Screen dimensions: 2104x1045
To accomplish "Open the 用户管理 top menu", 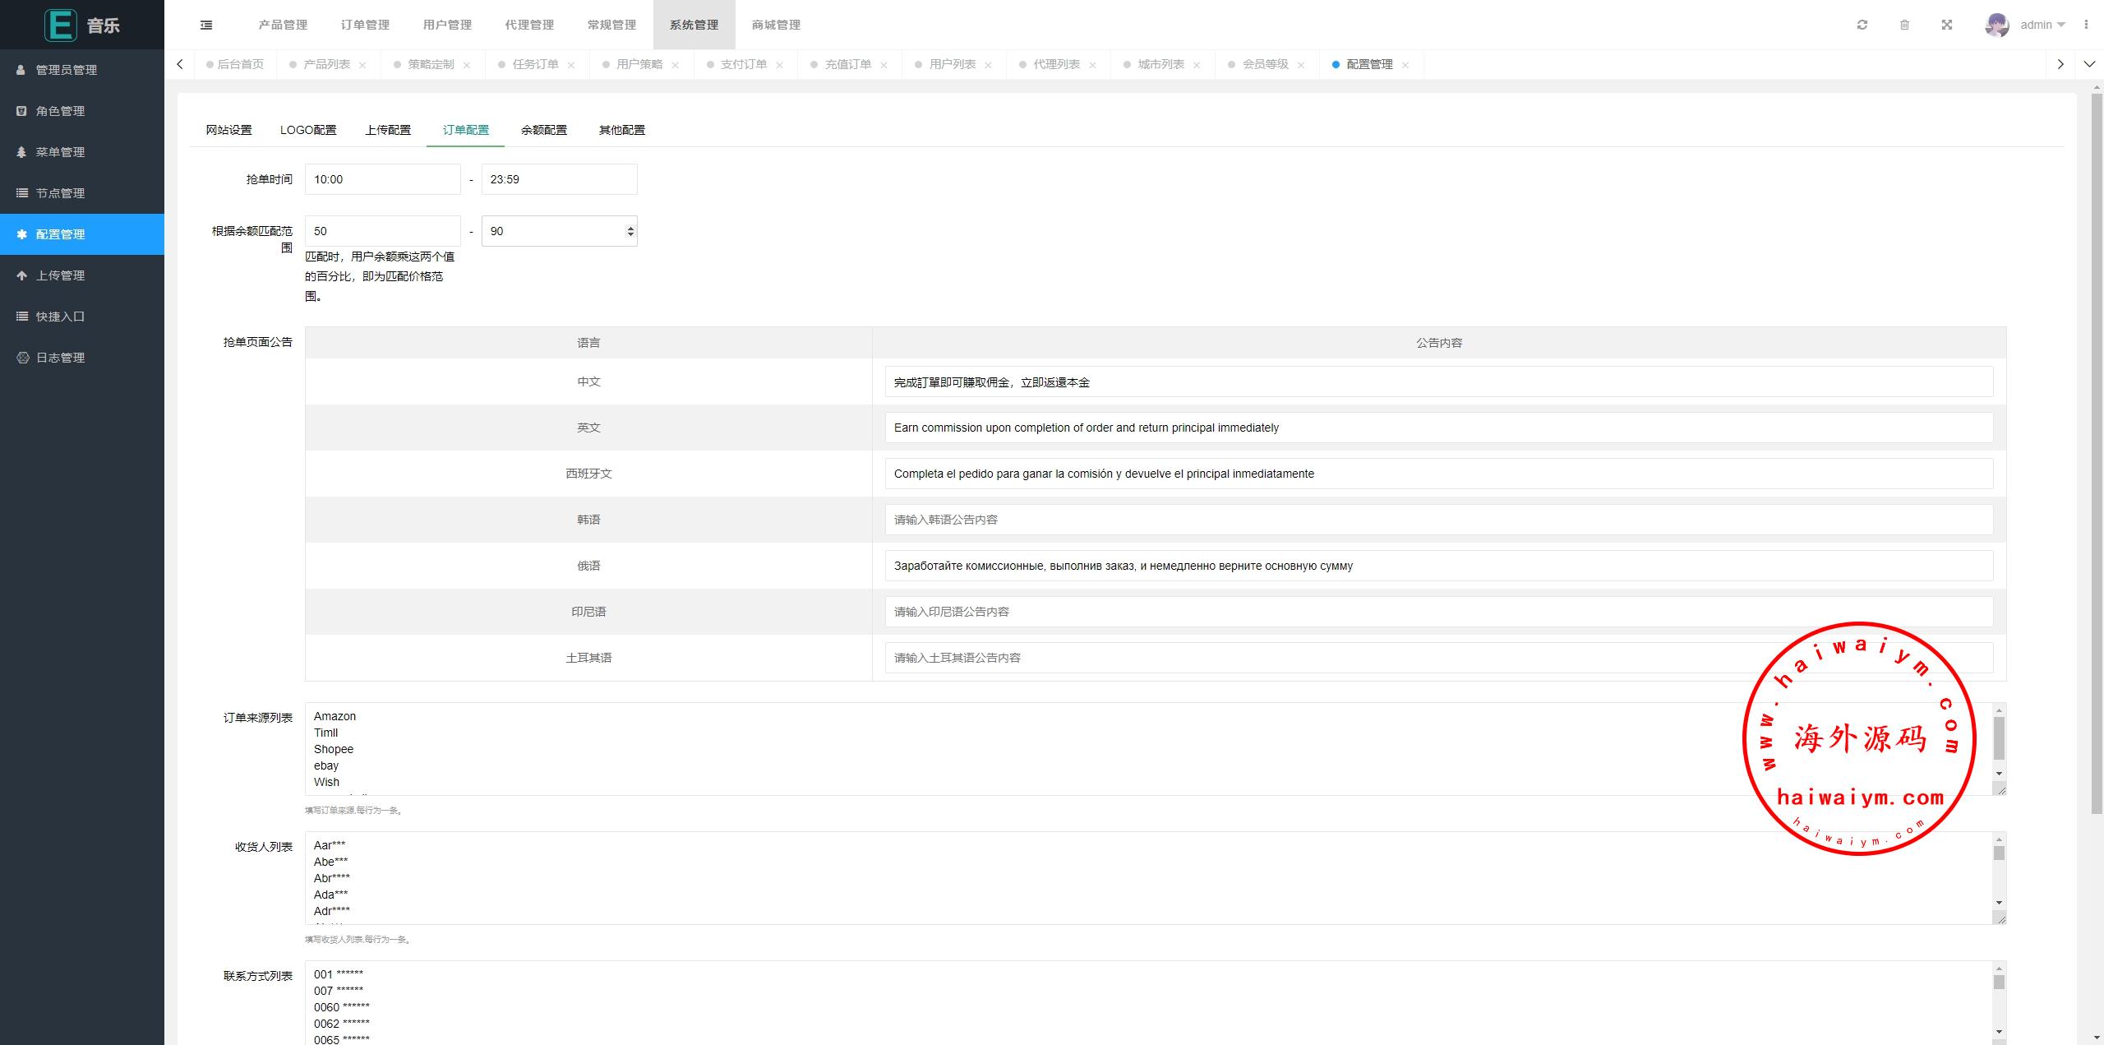I will pos(447,25).
